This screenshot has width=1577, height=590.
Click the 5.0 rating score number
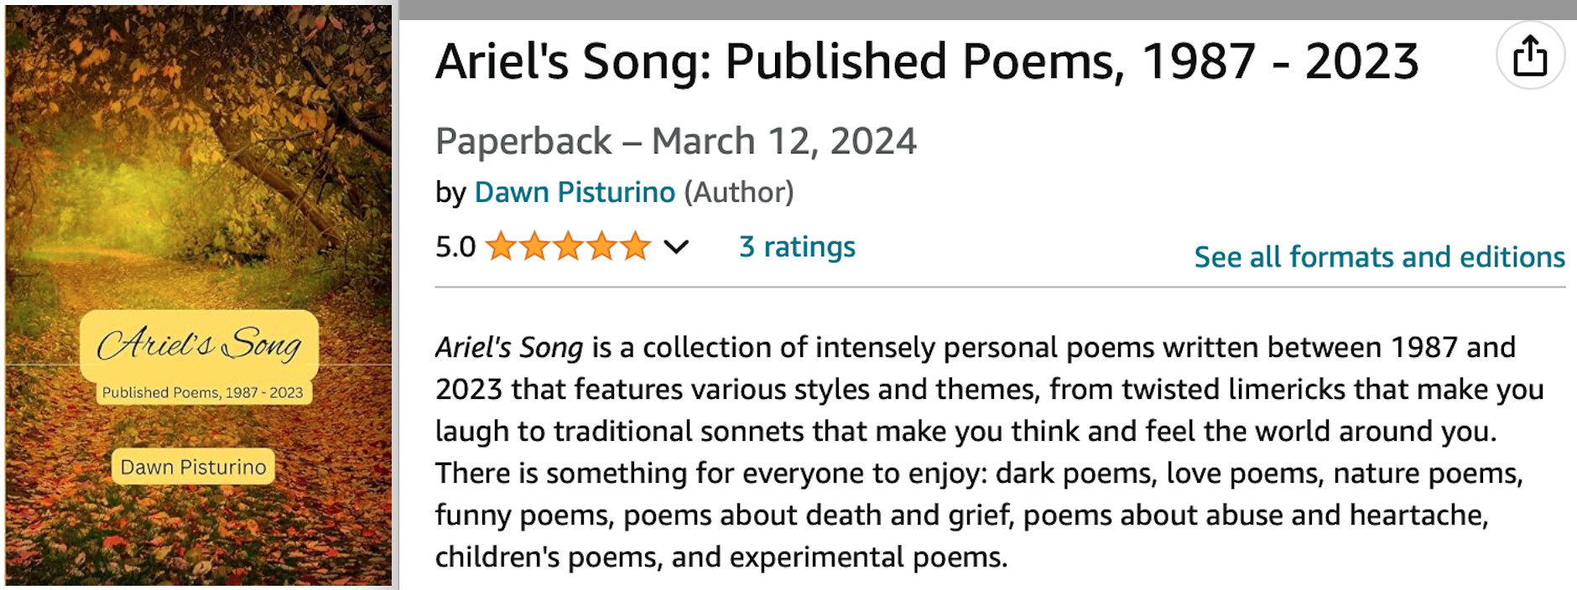tap(455, 247)
